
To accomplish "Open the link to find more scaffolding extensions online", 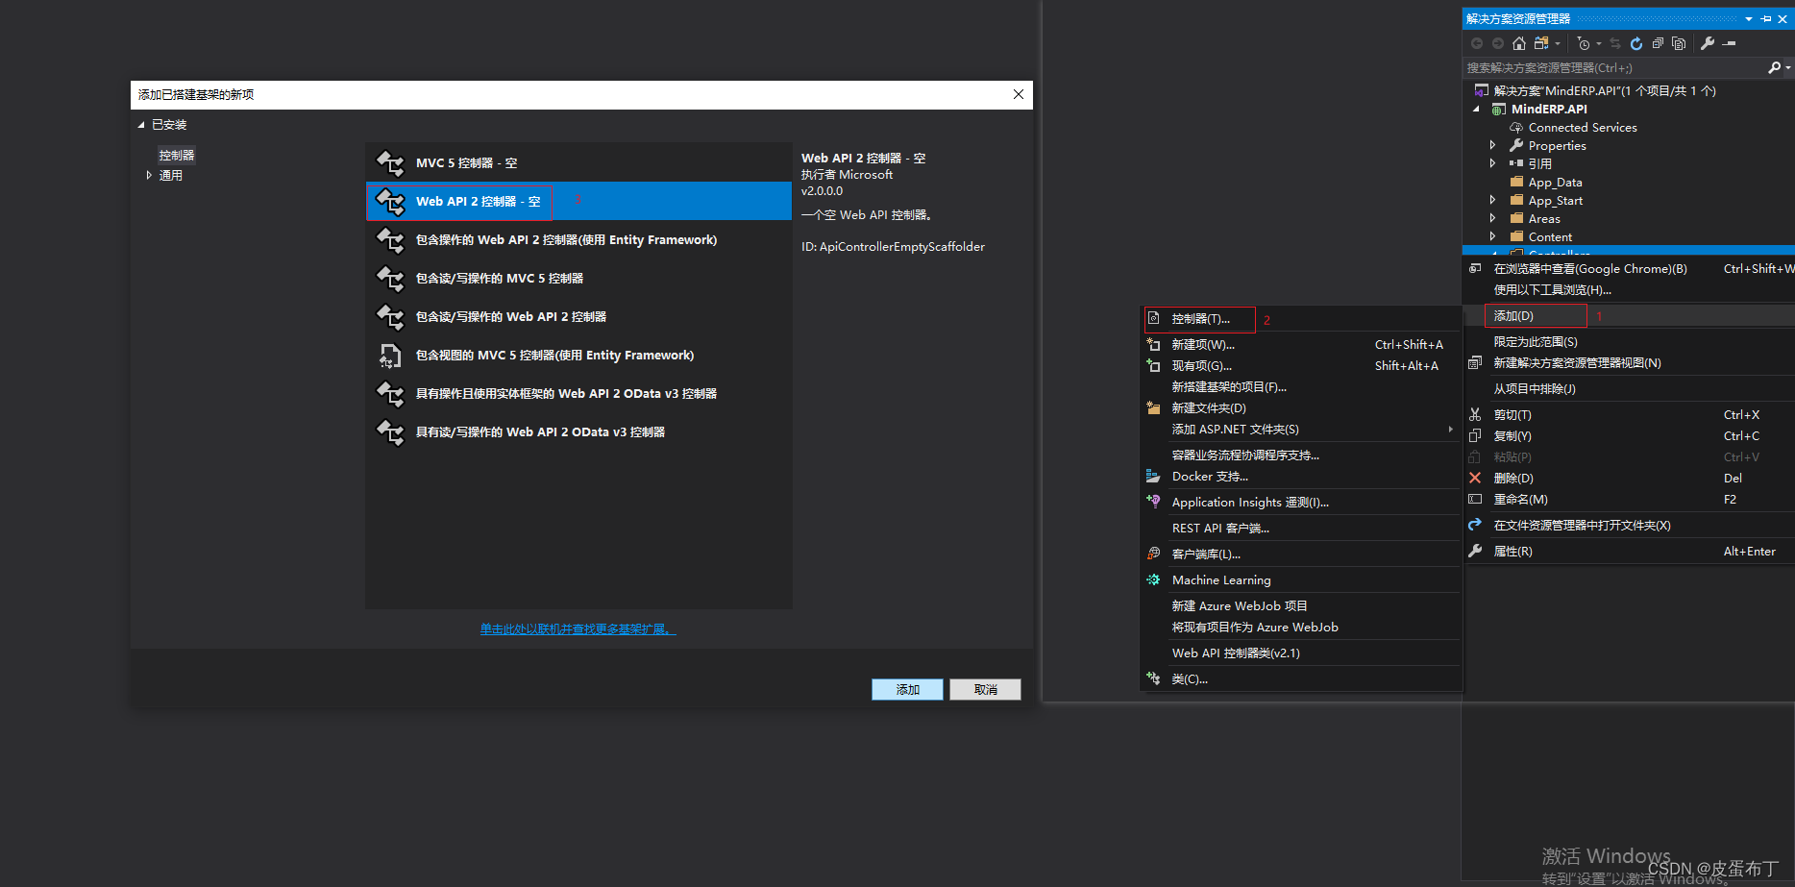I will 578,628.
